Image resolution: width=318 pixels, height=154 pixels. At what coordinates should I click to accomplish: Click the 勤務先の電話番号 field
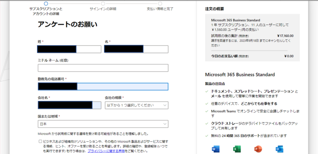[x=103, y=86]
